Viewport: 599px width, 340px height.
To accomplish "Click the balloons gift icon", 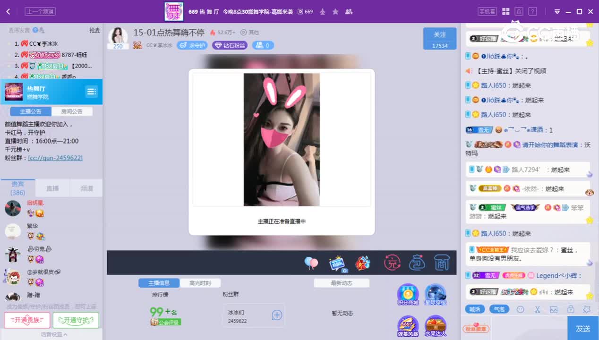I will click(x=311, y=263).
